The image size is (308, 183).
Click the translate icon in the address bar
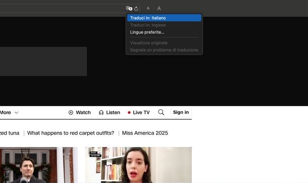[x=129, y=9]
